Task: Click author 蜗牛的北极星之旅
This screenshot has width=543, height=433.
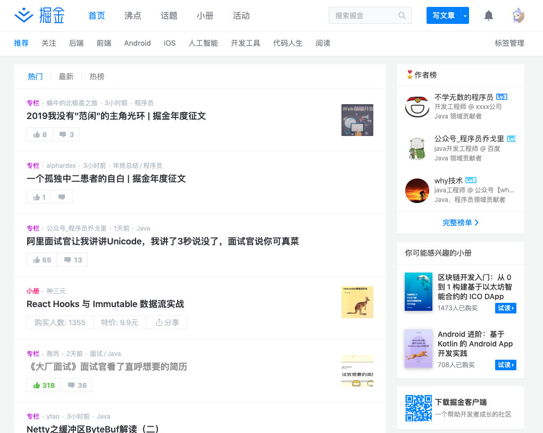Action: [x=72, y=103]
